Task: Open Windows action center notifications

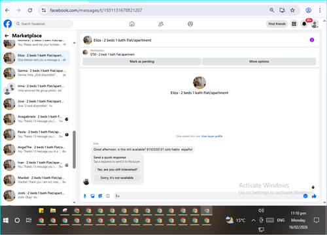Action: click(x=317, y=220)
